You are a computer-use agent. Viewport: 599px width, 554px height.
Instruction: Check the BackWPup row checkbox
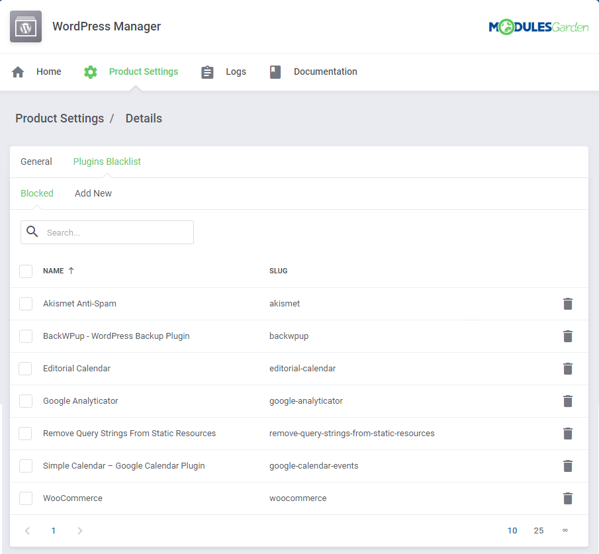26,336
